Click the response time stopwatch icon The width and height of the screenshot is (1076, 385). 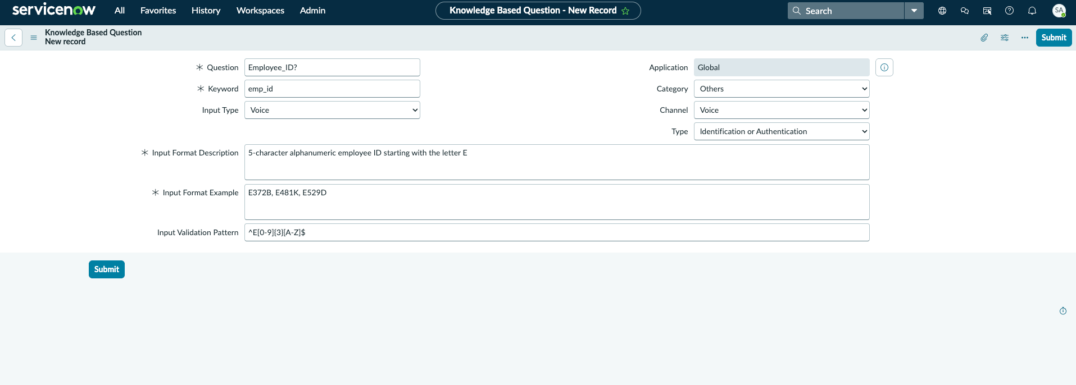click(1063, 311)
